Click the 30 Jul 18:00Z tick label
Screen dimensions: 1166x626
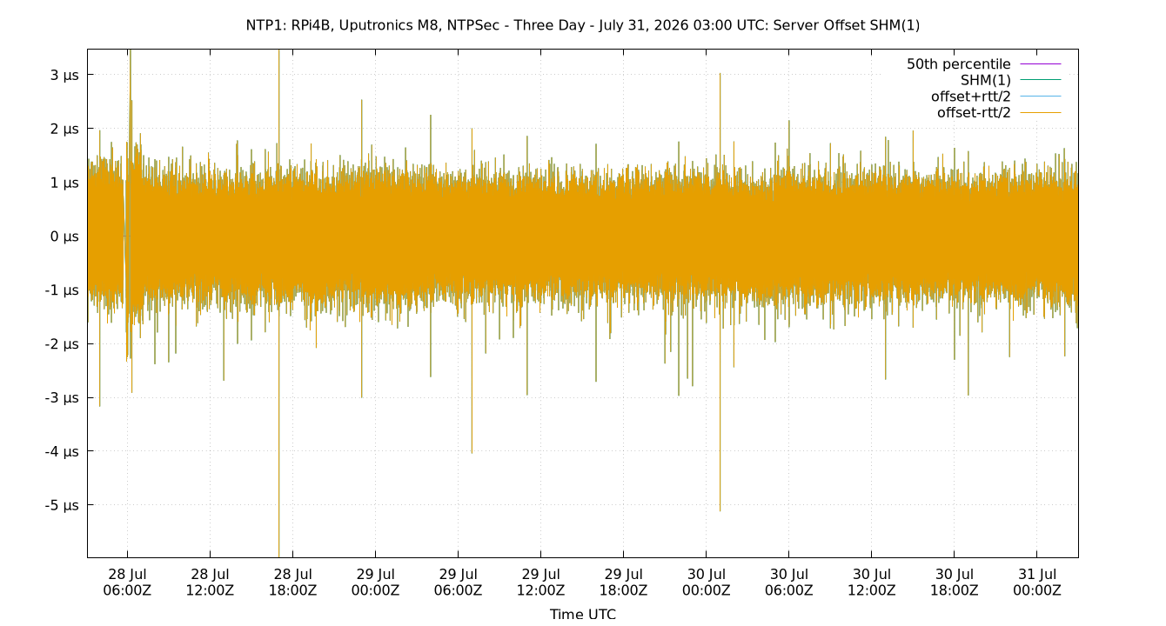coord(954,582)
